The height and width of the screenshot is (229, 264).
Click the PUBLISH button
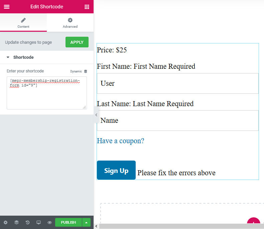tap(69, 222)
